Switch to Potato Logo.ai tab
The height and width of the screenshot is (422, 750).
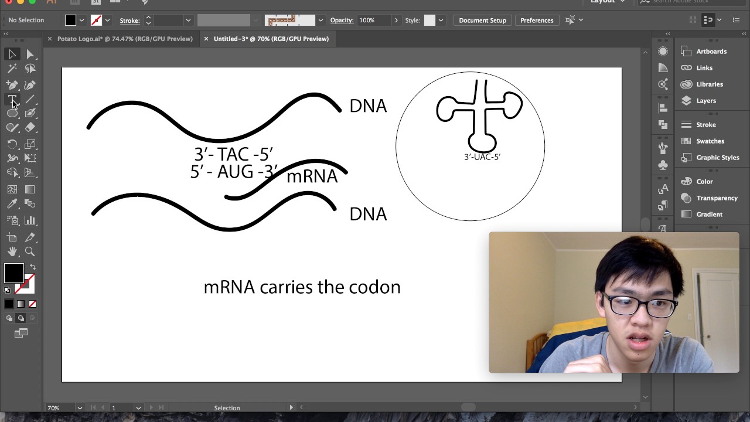[125, 39]
